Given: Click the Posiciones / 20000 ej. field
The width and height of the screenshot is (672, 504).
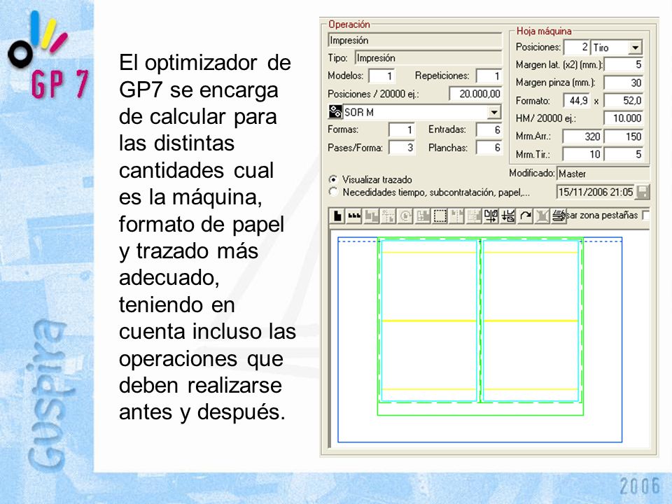Looking at the screenshot, I should 475,93.
